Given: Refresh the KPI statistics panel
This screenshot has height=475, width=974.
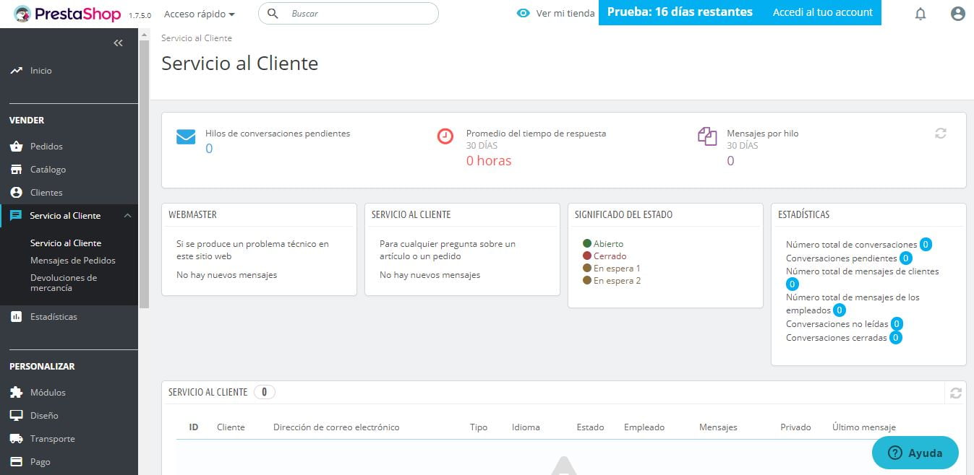Looking at the screenshot, I should point(940,133).
